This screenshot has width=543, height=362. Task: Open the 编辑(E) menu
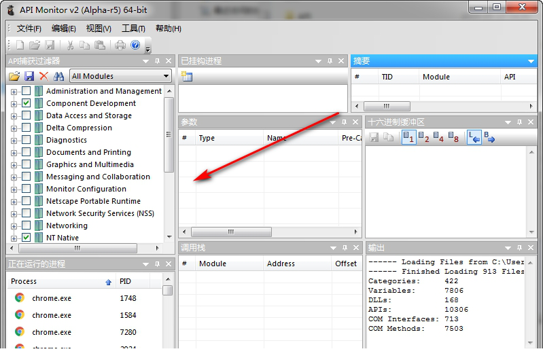[x=64, y=29]
